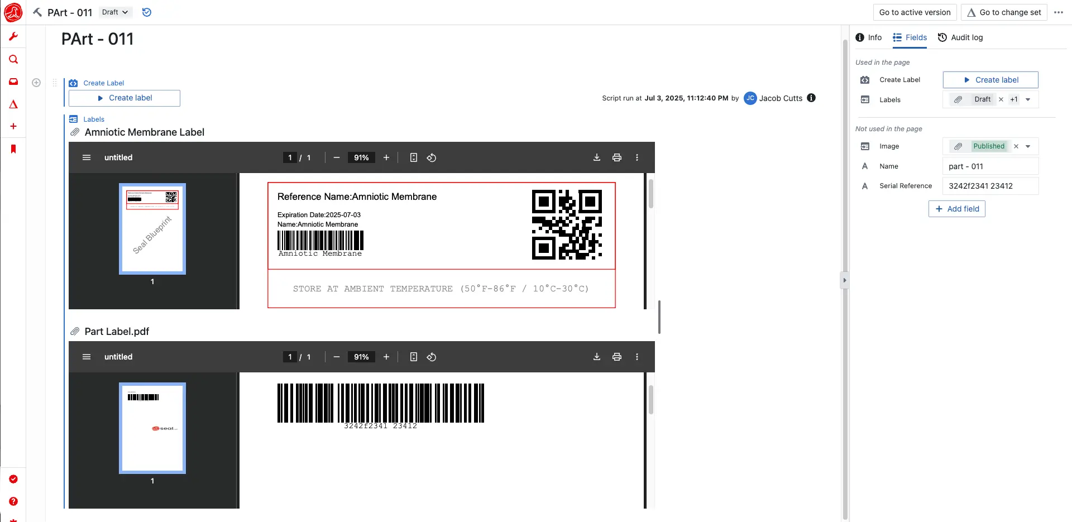Click the Part Label viewer vertical scrollbar

point(651,399)
